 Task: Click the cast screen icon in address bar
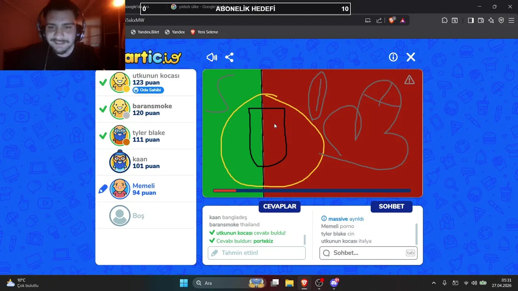[368, 20]
